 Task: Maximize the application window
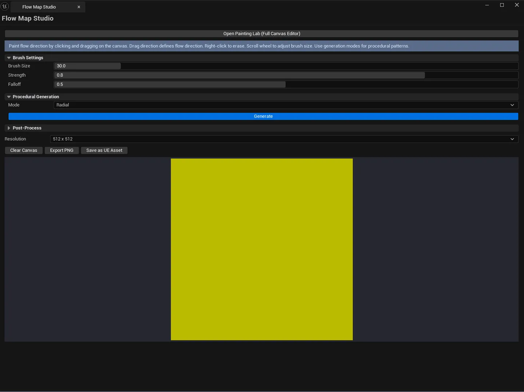pos(502,5)
